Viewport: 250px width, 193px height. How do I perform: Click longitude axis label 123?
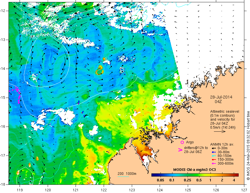tap(132, 190)
